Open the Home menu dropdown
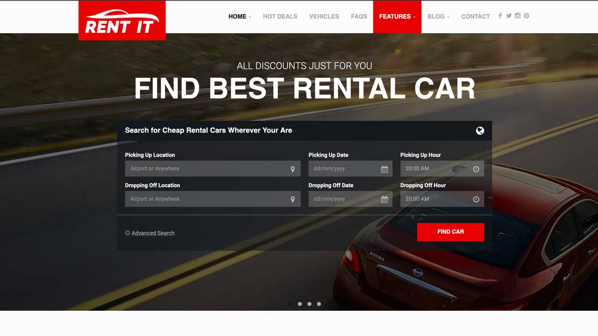598x336 pixels. pos(239,16)
